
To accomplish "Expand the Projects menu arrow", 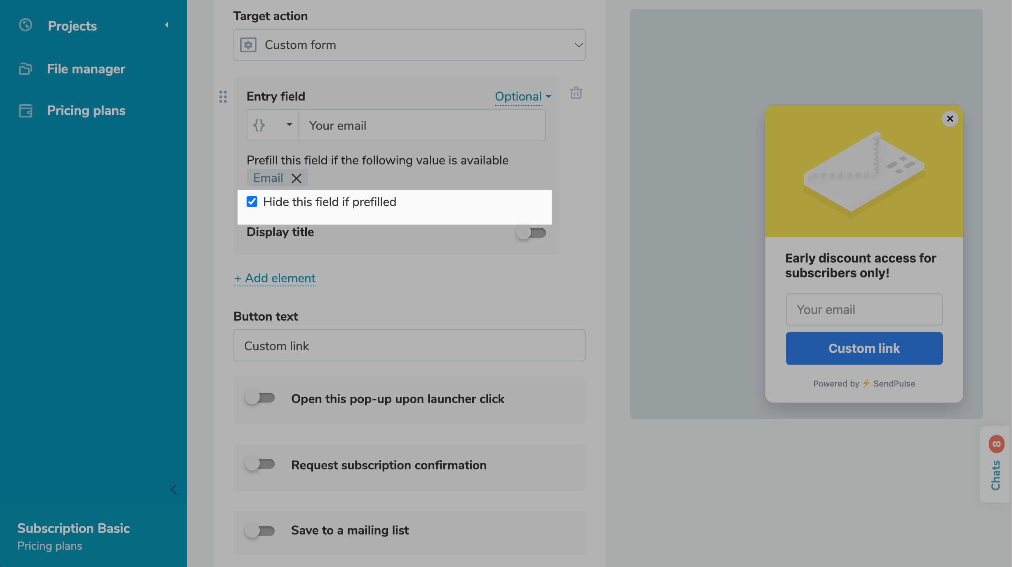I will (x=167, y=25).
